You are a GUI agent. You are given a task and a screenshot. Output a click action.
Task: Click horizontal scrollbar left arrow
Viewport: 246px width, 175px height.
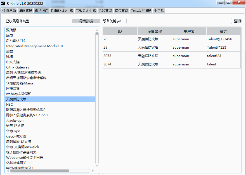(x=8, y=171)
